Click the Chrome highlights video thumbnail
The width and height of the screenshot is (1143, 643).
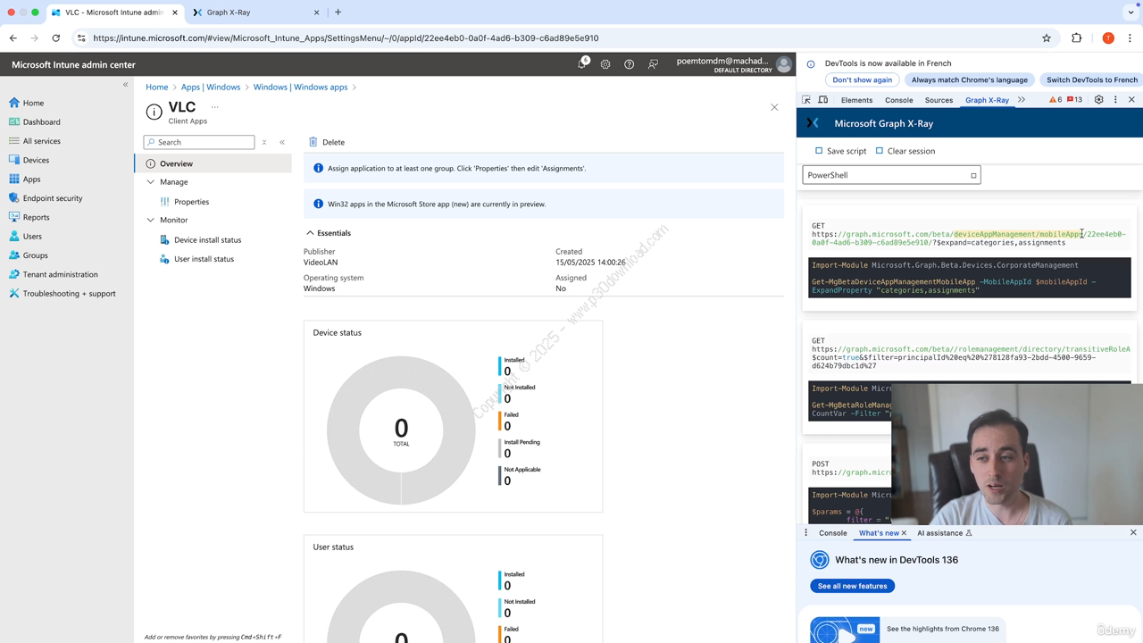pyautogui.click(x=845, y=630)
